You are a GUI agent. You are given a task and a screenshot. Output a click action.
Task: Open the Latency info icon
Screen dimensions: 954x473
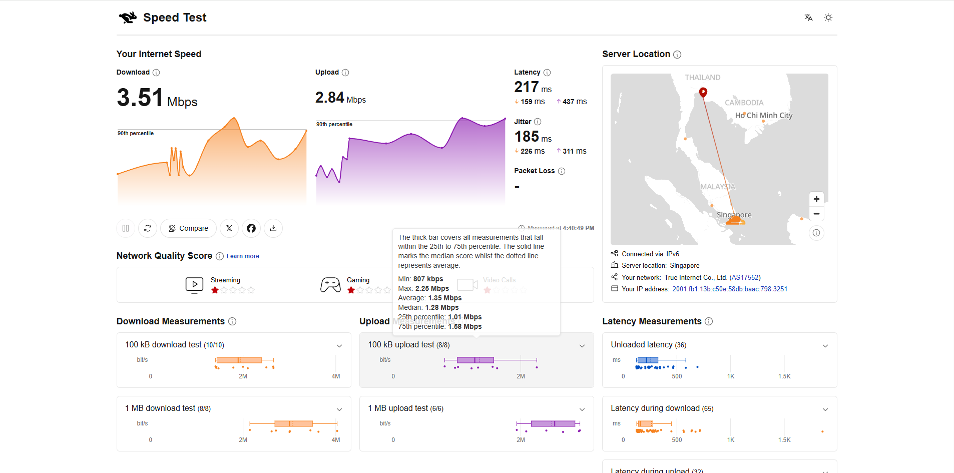(x=547, y=73)
